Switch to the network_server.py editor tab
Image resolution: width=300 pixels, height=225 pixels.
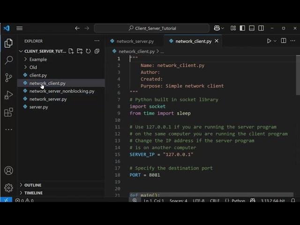(135, 41)
